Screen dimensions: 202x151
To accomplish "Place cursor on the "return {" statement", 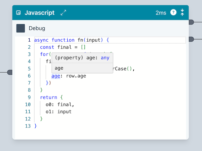I will (49, 98).
